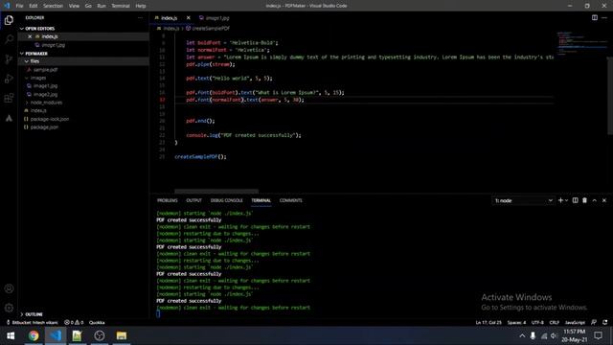Viewport: 613px width, 345px height.
Task: Maximize the panel with up chevron
Action: click(x=594, y=200)
